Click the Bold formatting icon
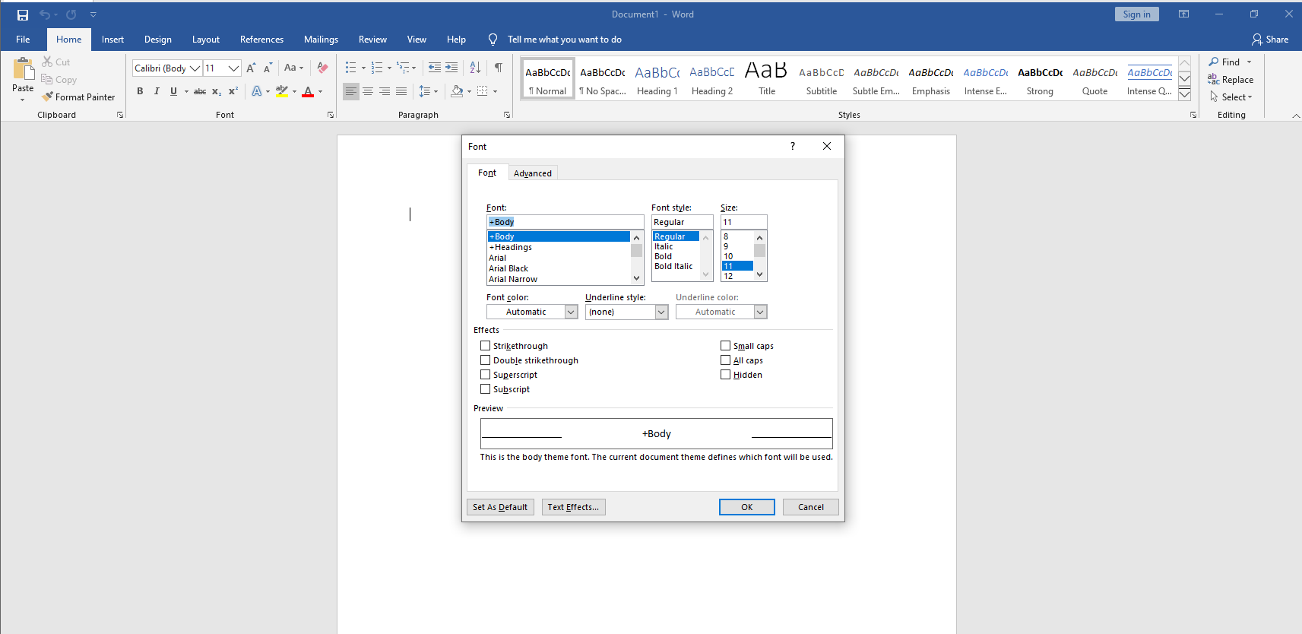Image resolution: width=1302 pixels, height=634 pixels. tap(140, 91)
